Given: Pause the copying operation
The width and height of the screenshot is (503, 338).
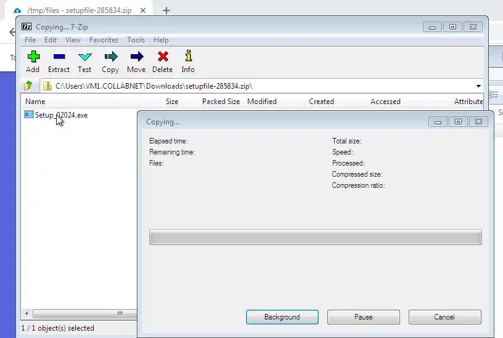Looking at the screenshot, I should pyautogui.click(x=364, y=317).
